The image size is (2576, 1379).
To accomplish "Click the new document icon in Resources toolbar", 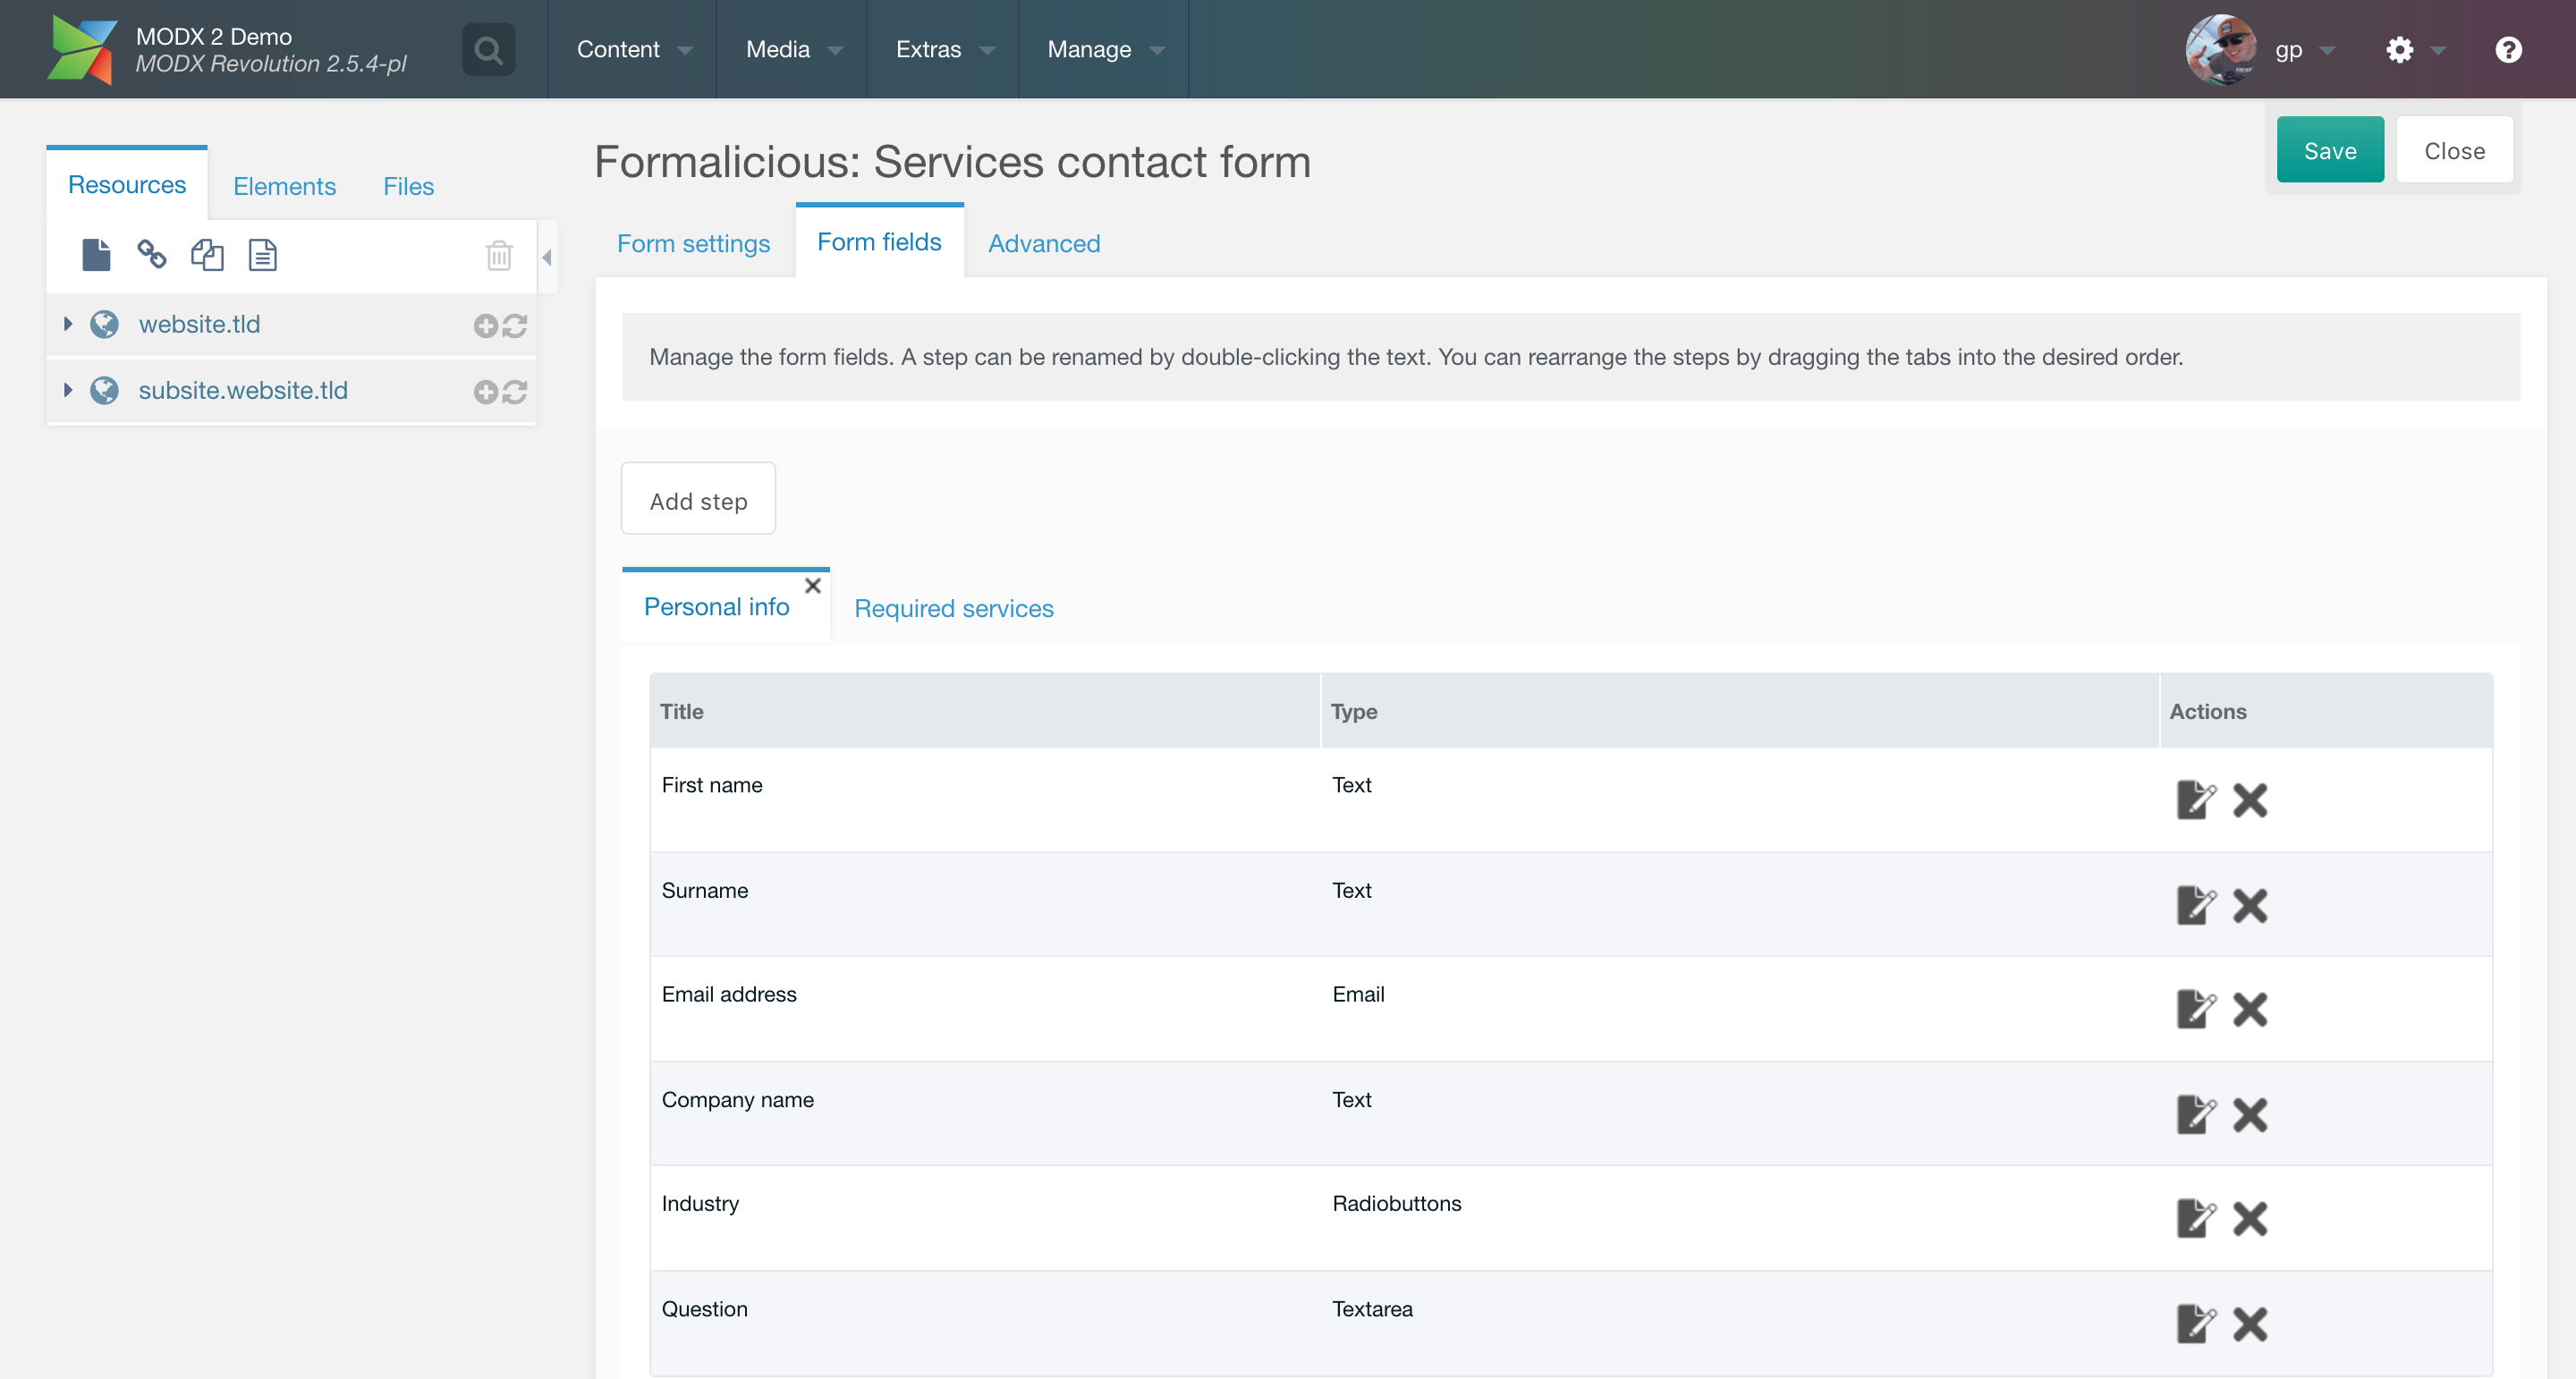I will click(x=96, y=255).
